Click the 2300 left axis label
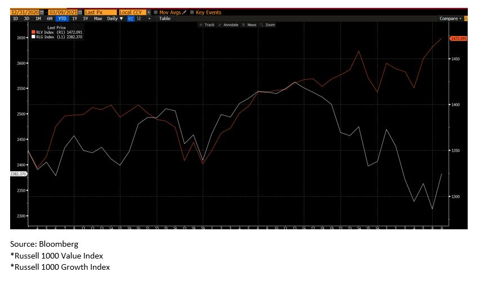492x281 pixels. pyautogui.click(x=21, y=216)
